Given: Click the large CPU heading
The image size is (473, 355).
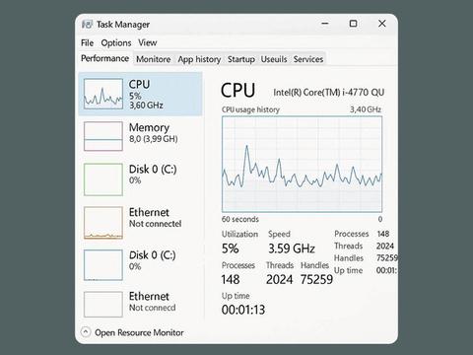Looking at the screenshot, I should coord(237,91).
